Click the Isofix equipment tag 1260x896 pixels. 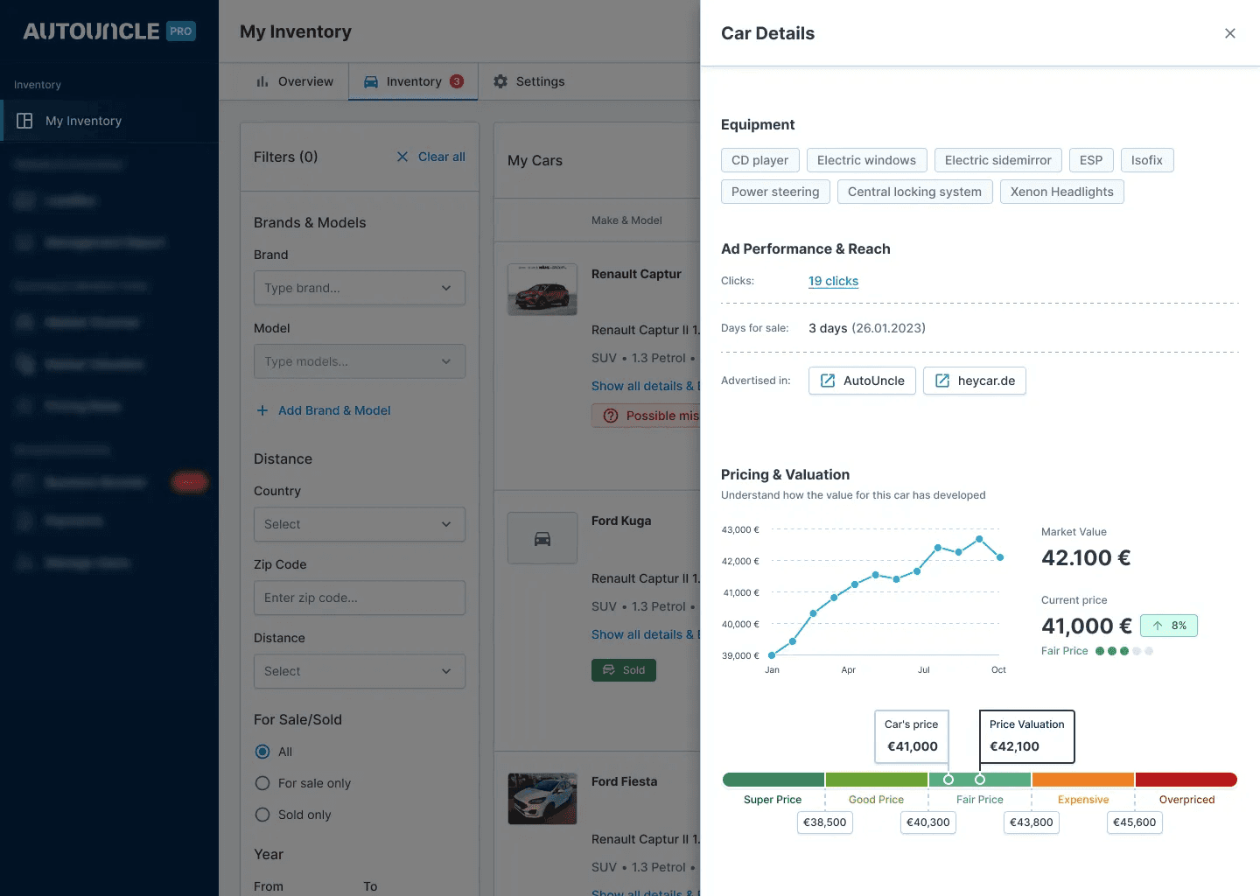tap(1146, 160)
